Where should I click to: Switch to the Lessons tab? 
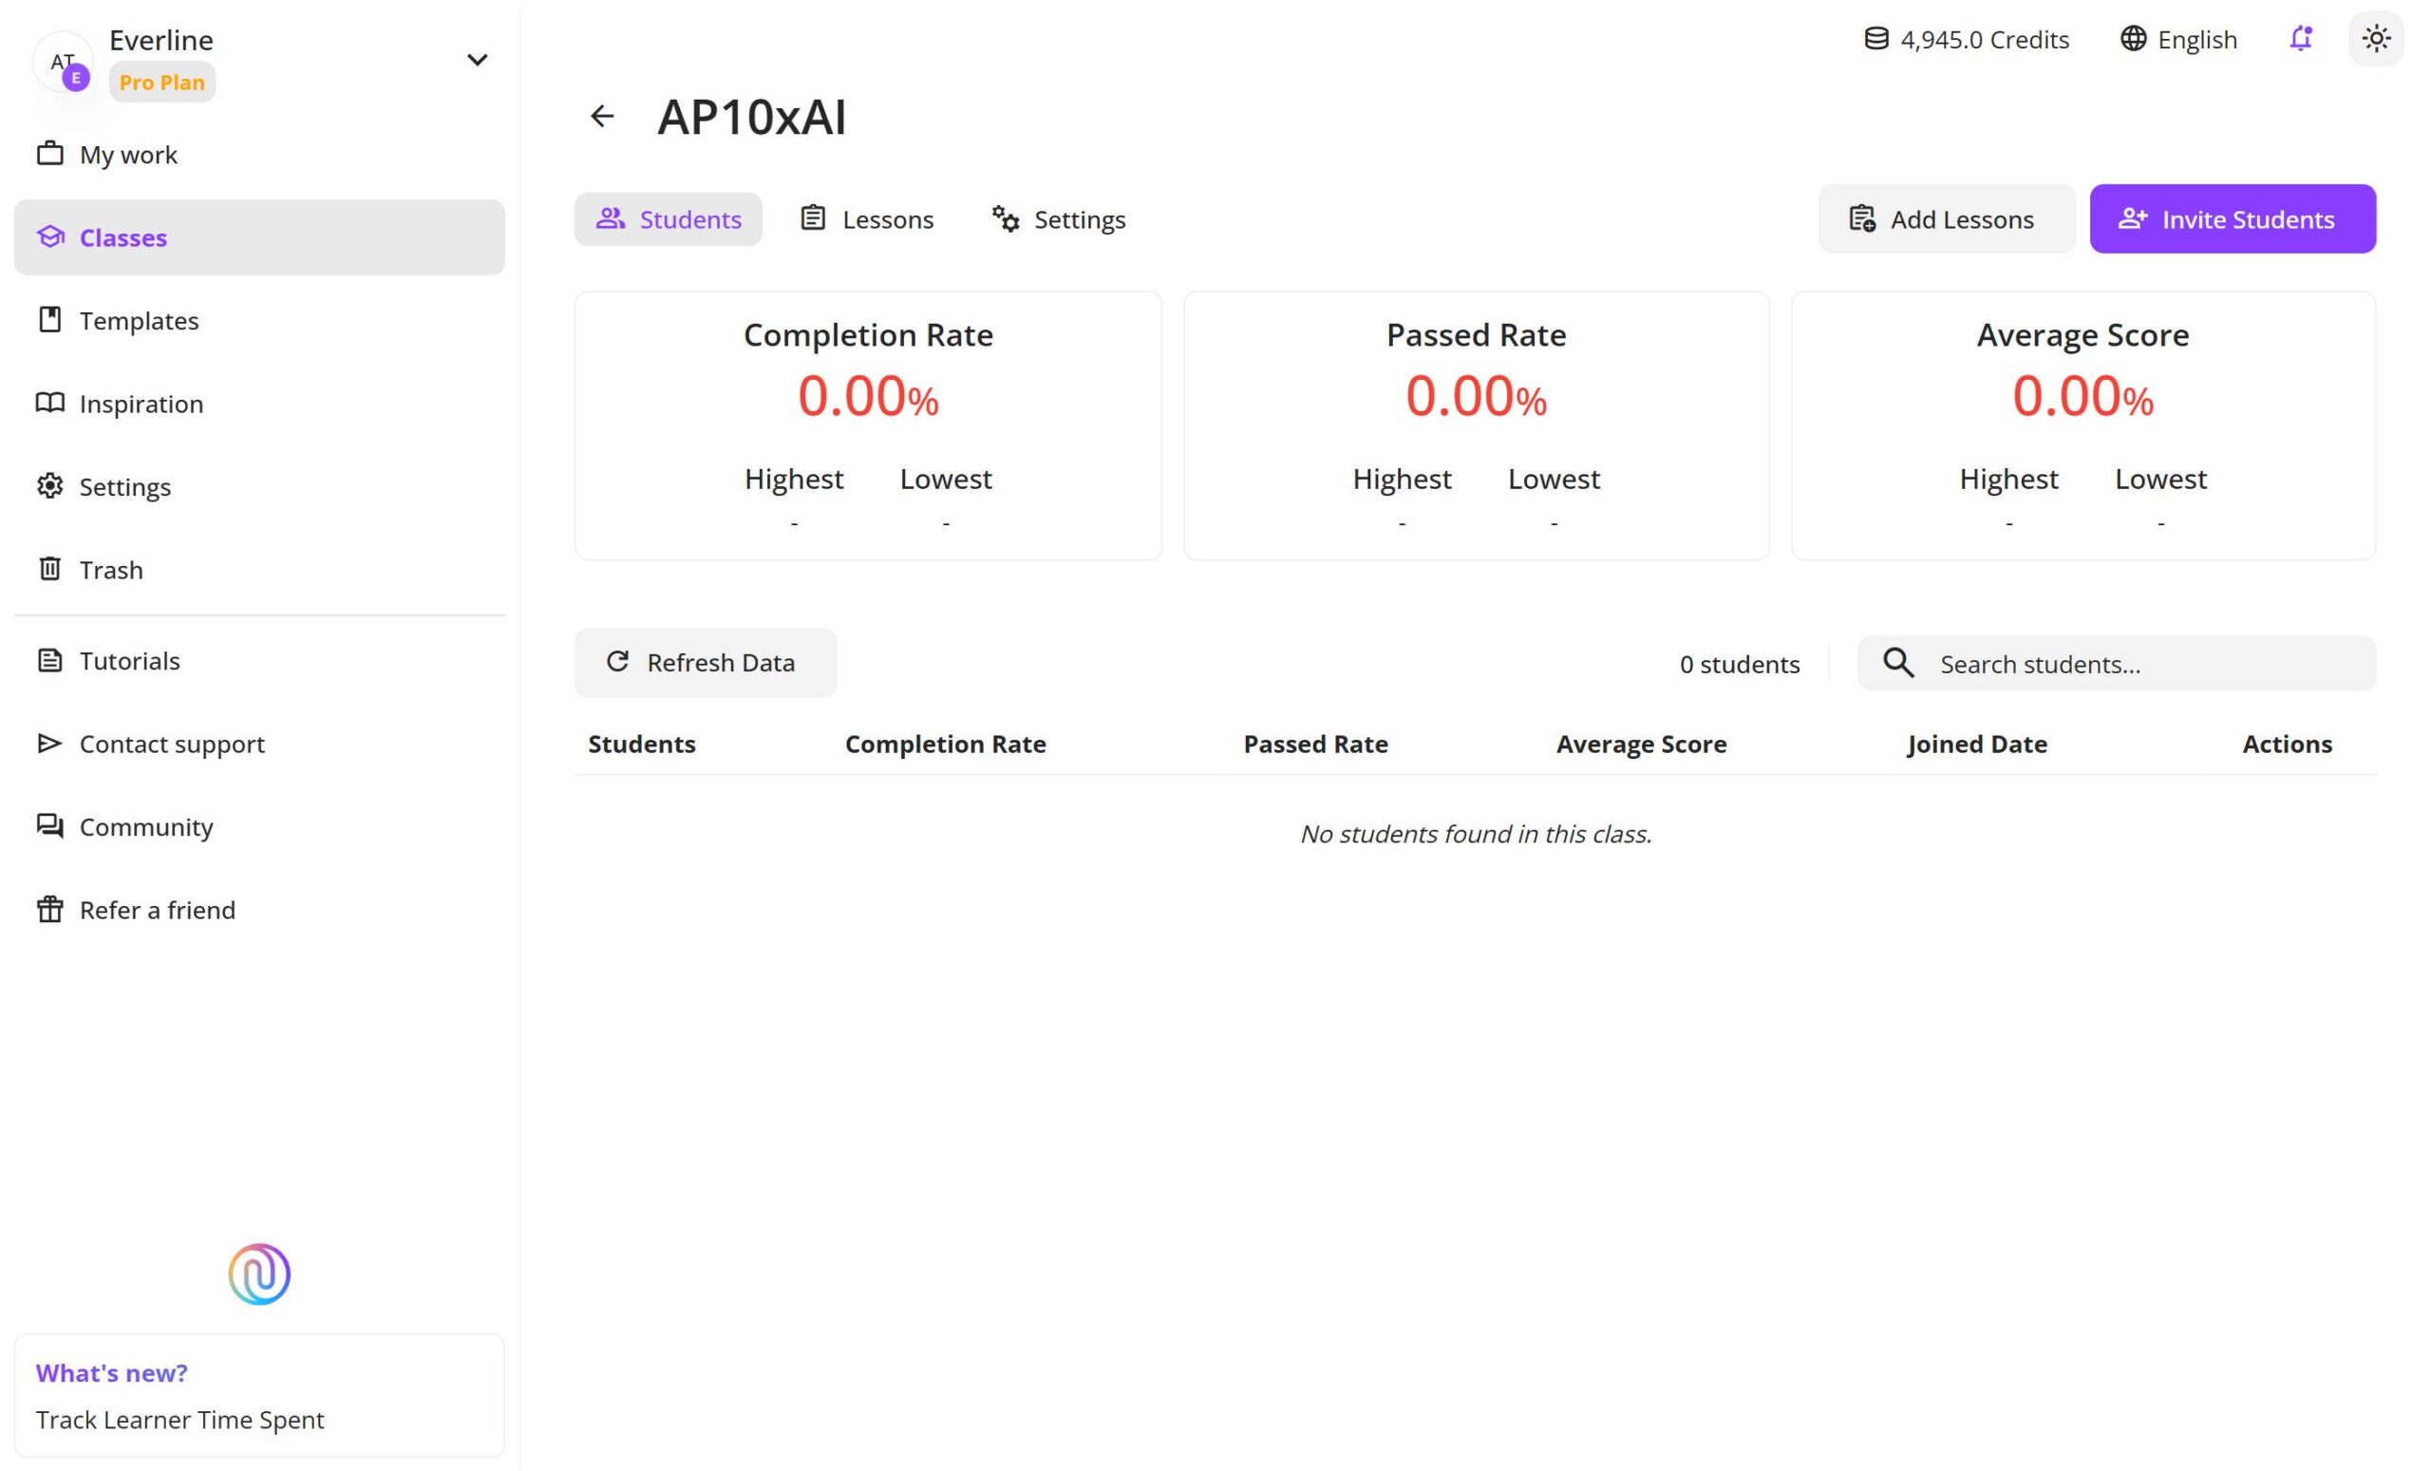866,219
